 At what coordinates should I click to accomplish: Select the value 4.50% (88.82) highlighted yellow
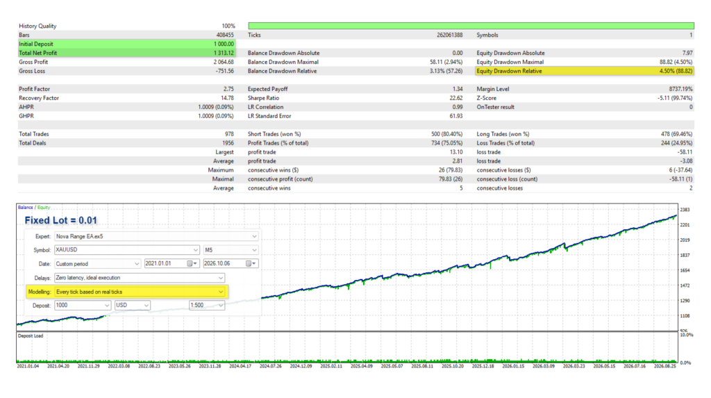pos(676,72)
